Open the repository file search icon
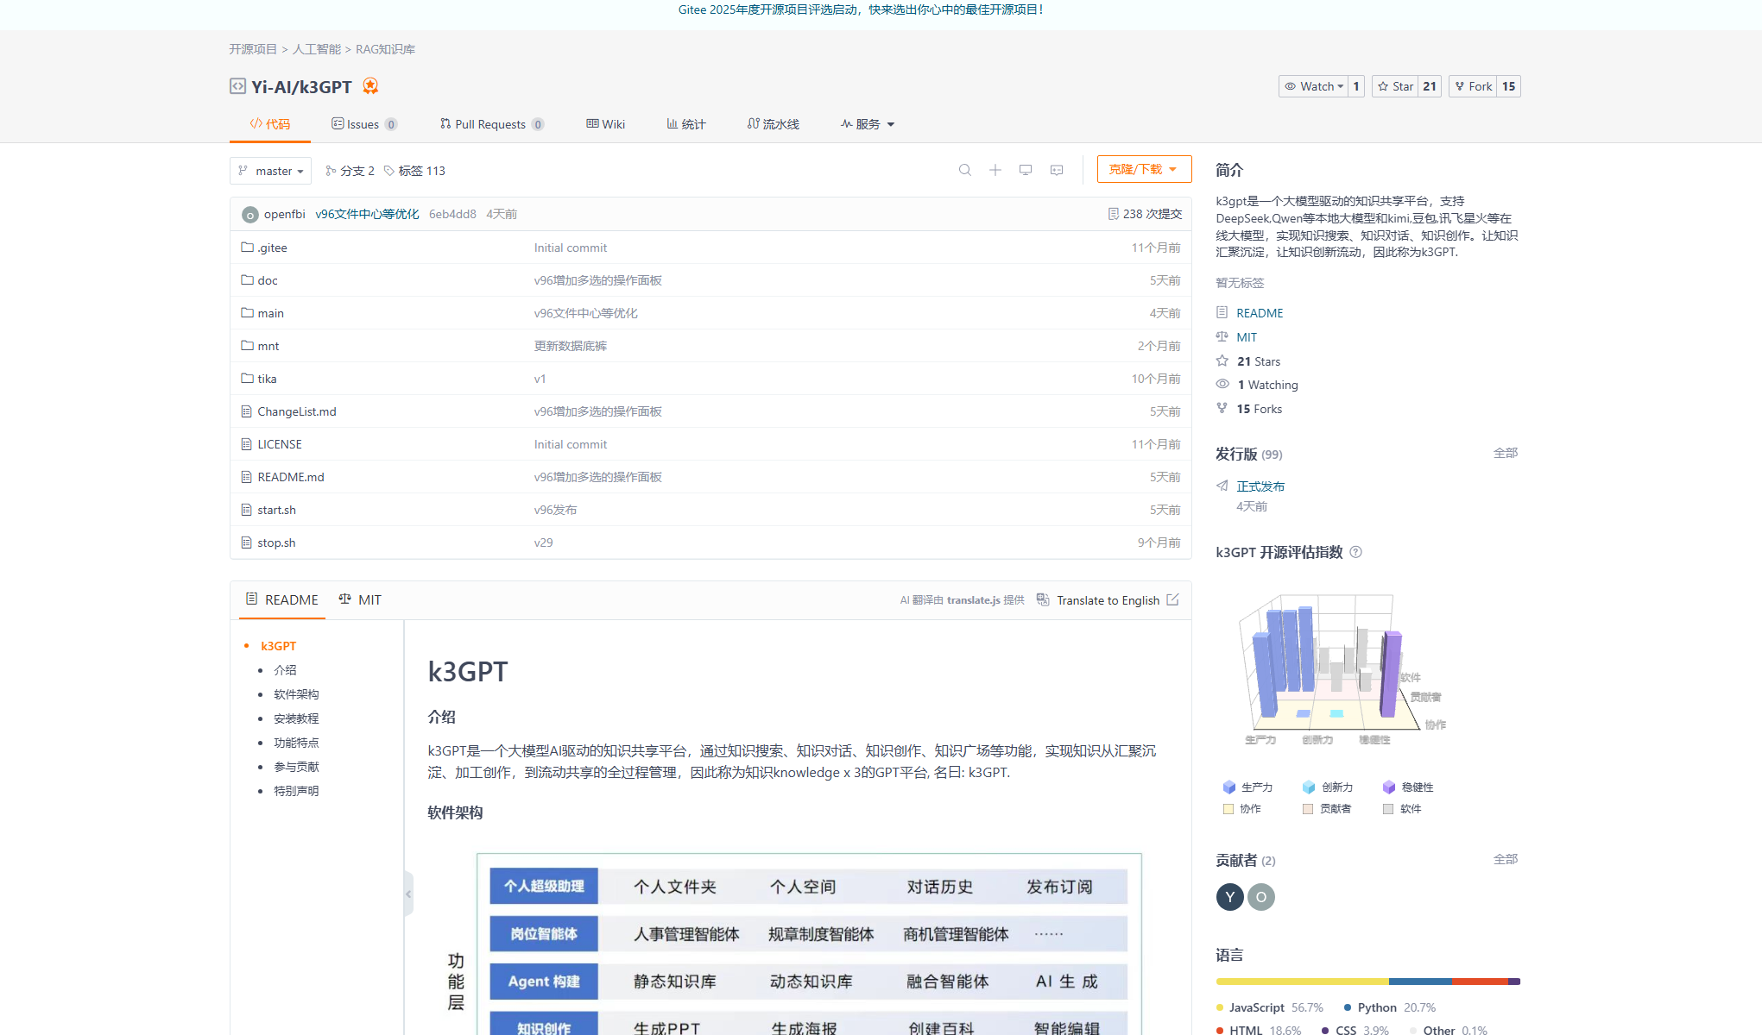 tap(965, 170)
